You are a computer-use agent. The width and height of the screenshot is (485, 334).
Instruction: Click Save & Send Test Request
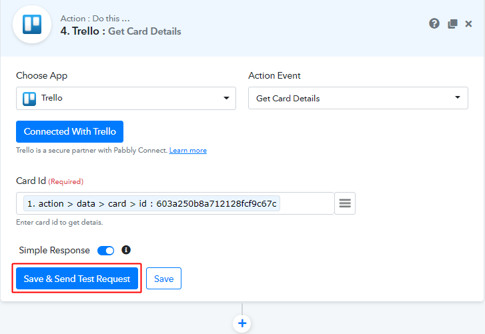[77, 279]
